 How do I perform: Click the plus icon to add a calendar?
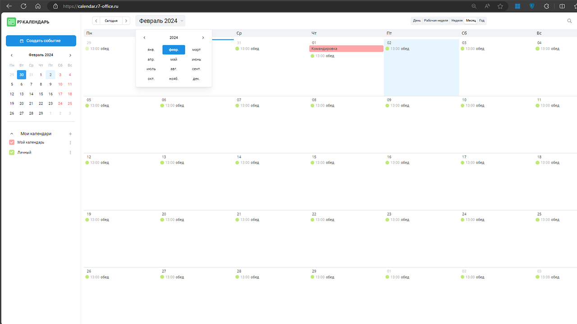70,134
